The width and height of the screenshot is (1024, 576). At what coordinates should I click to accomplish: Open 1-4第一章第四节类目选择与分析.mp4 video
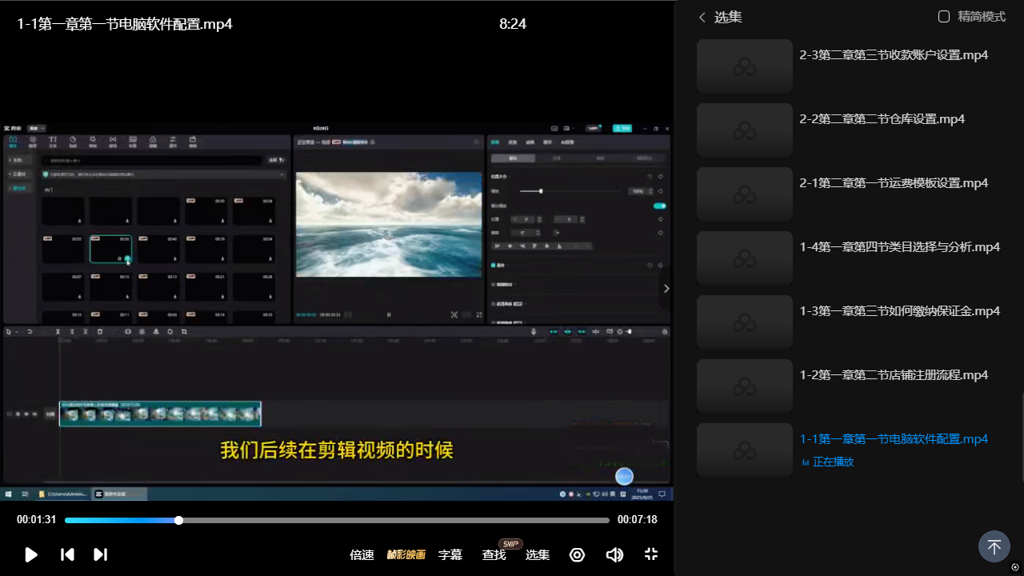(899, 247)
